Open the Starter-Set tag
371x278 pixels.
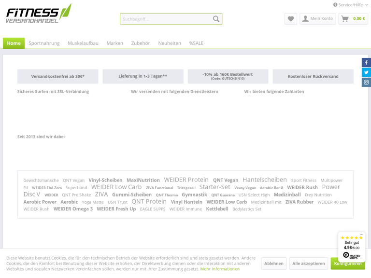tap(214, 187)
